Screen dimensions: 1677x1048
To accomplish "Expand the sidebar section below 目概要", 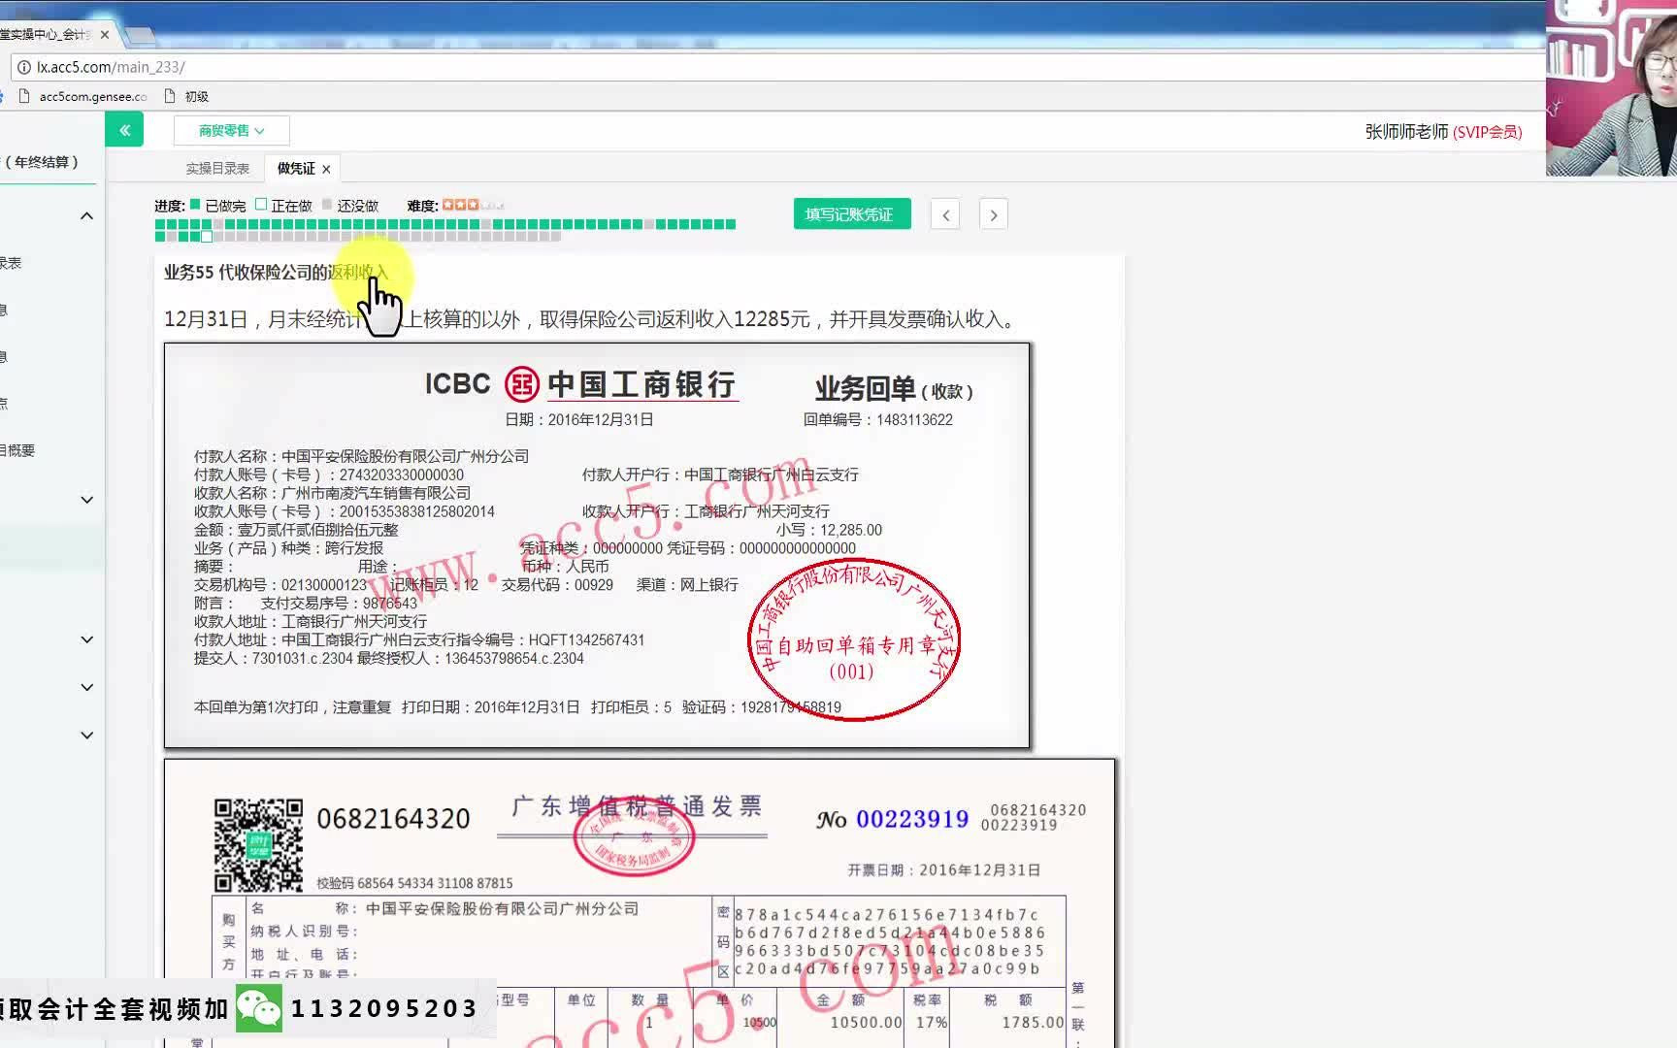I will click(x=86, y=500).
